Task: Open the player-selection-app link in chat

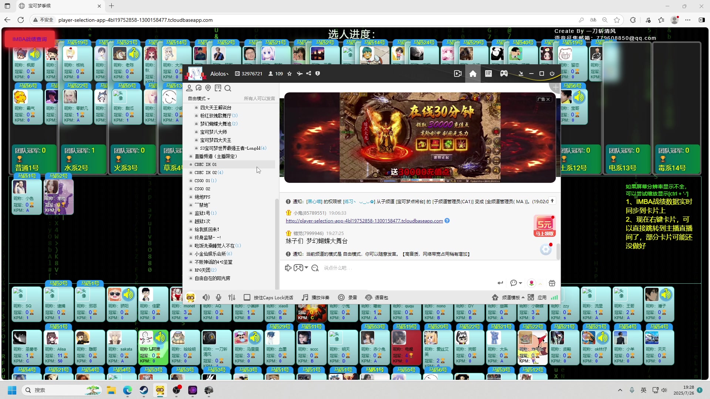Action: click(x=364, y=221)
